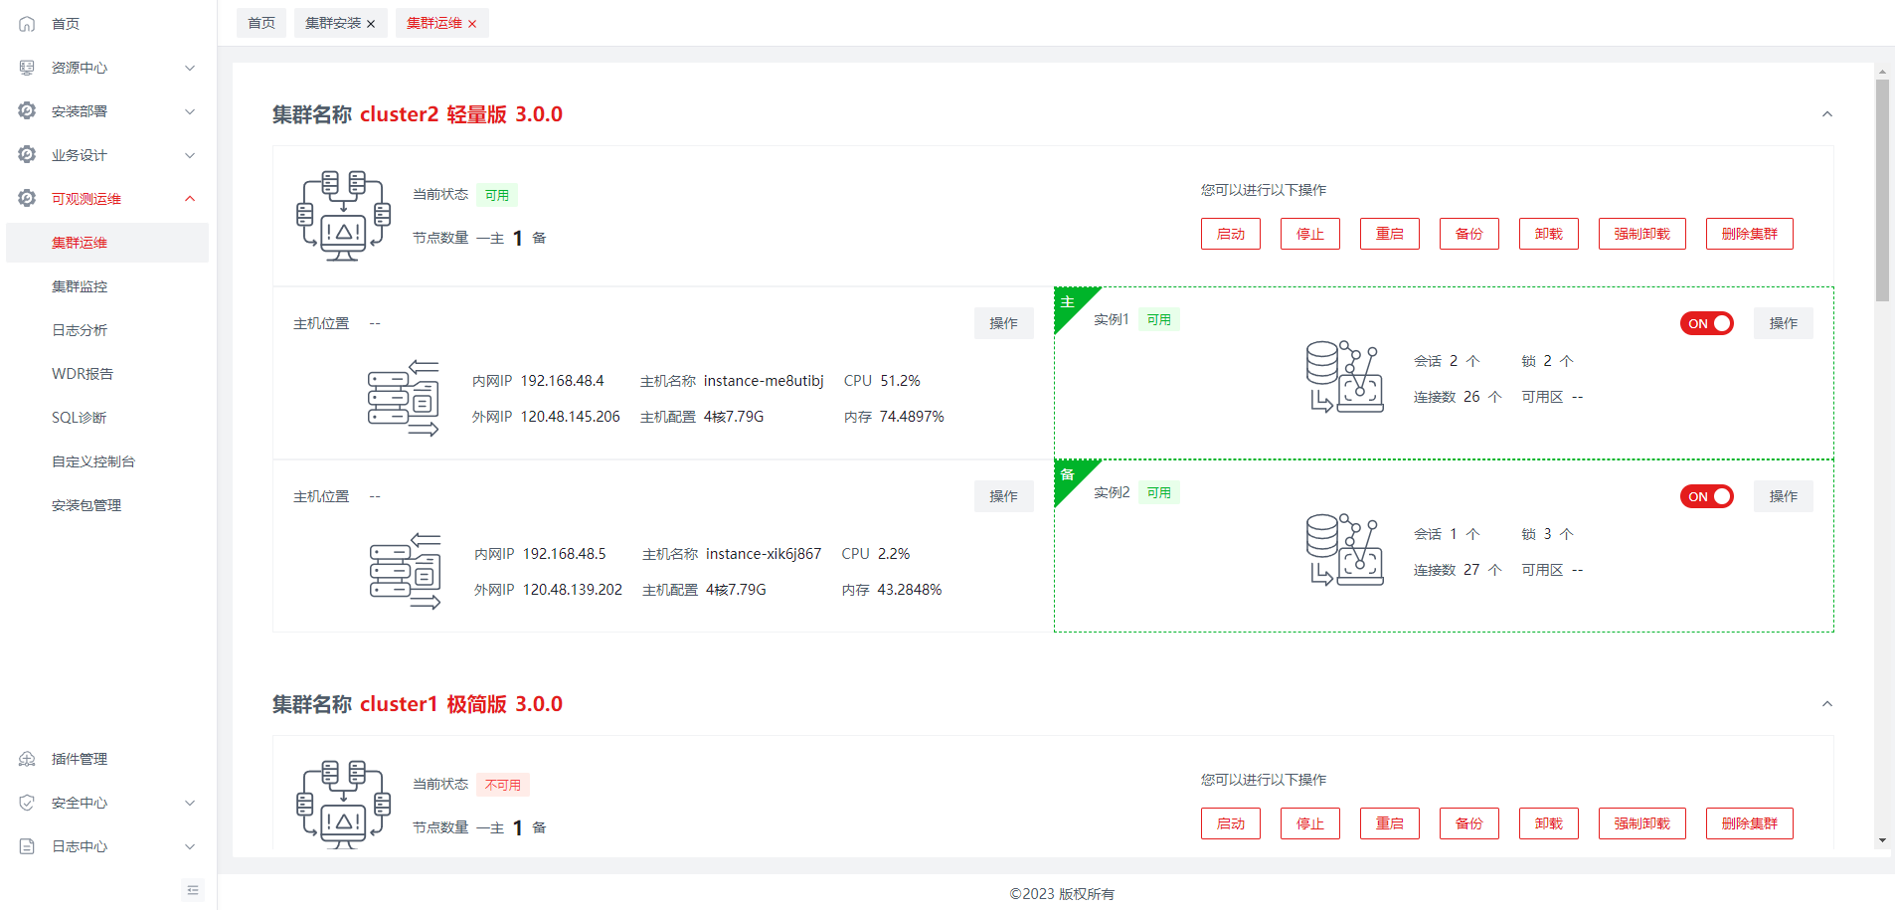Click the 资源中心 sidebar icon

coord(27,68)
